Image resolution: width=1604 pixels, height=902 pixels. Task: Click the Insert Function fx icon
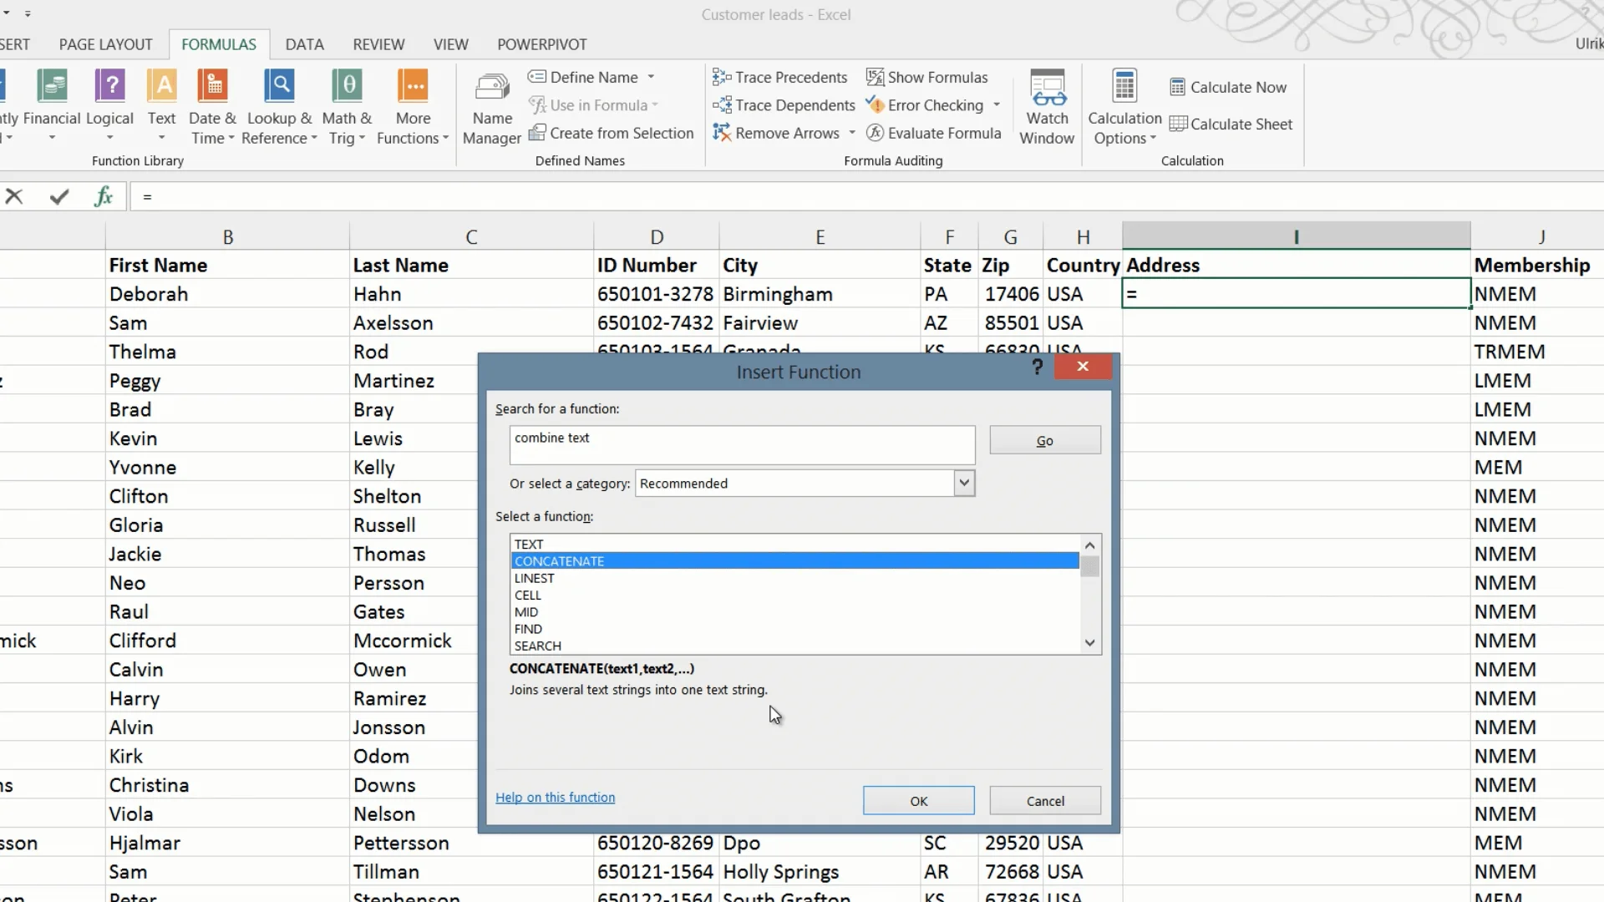click(104, 197)
